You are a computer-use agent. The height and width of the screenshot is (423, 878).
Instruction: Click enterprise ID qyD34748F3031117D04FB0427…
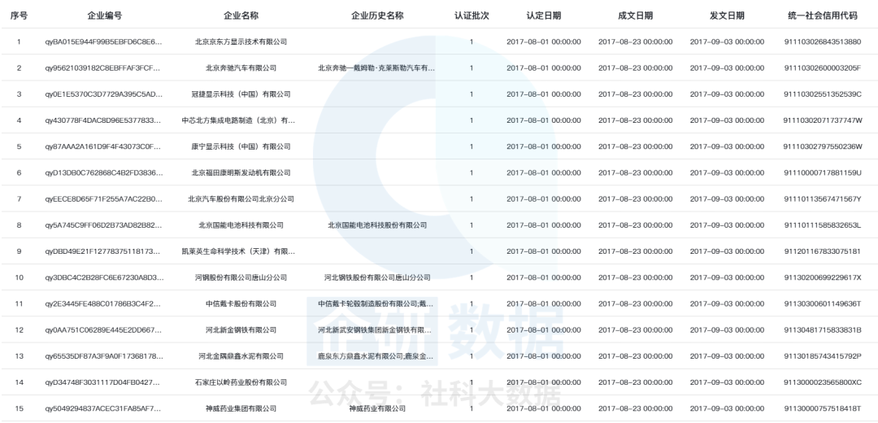[105, 382]
